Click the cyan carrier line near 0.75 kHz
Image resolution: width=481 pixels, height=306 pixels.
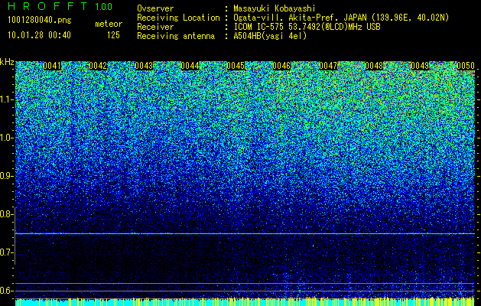click(245, 234)
